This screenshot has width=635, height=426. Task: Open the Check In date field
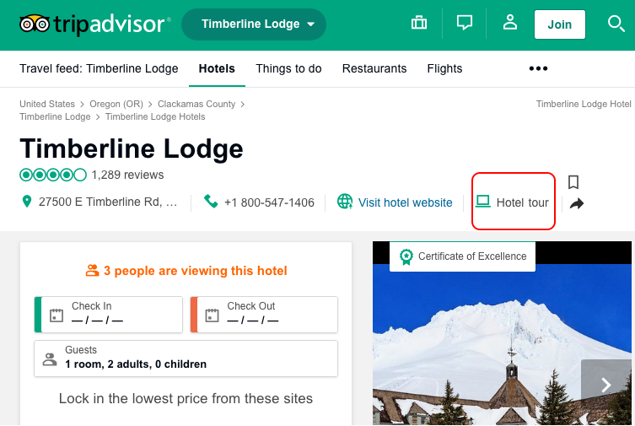click(109, 315)
